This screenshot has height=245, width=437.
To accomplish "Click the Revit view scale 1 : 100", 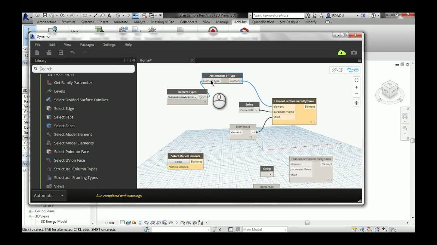I will (109, 223).
